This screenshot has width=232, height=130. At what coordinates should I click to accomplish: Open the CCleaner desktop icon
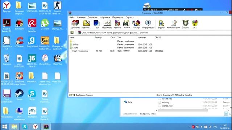19,42
